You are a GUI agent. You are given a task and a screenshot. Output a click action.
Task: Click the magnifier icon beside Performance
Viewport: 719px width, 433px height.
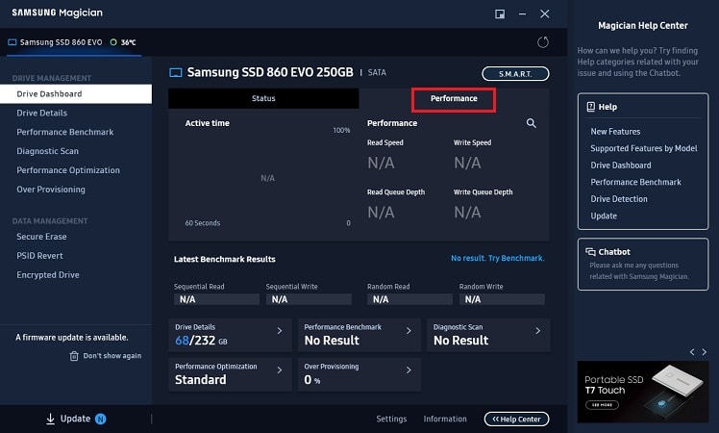531,123
